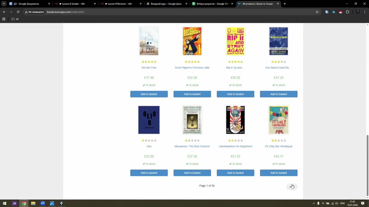Click the page vertical scrollbar thumb
Viewport: 369px width, 207px height.
[x=367, y=165]
